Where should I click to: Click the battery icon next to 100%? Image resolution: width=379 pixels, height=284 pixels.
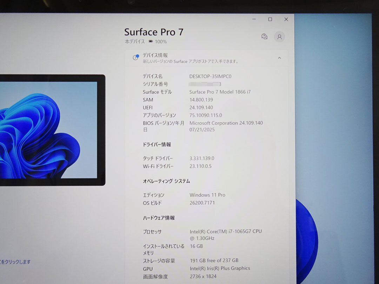(x=151, y=41)
